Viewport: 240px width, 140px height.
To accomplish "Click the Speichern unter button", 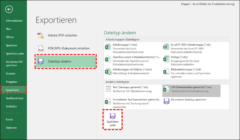I will pyautogui.click(x=113, y=120).
